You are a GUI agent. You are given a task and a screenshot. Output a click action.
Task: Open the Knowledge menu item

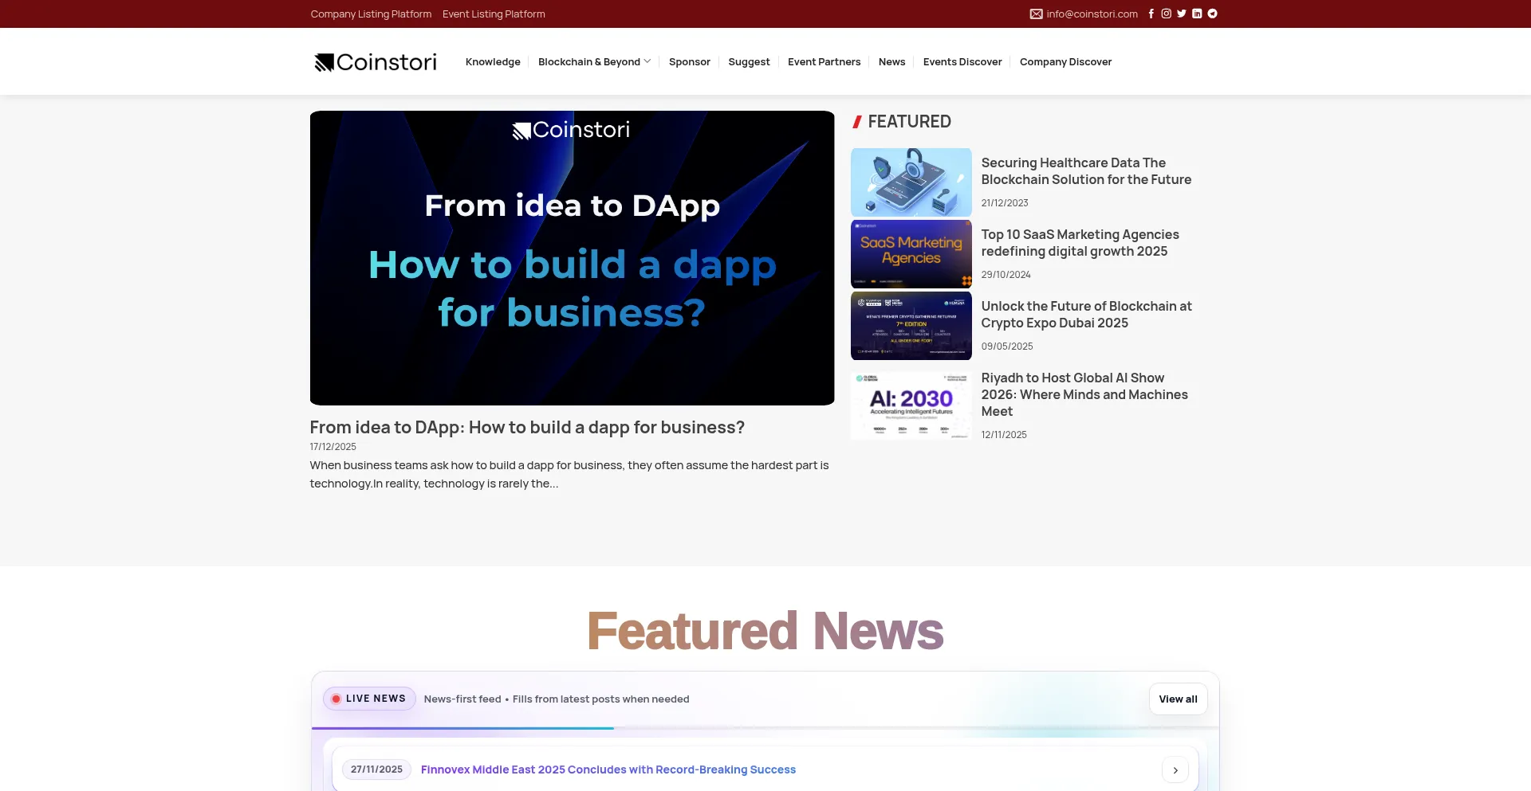click(x=493, y=62)
